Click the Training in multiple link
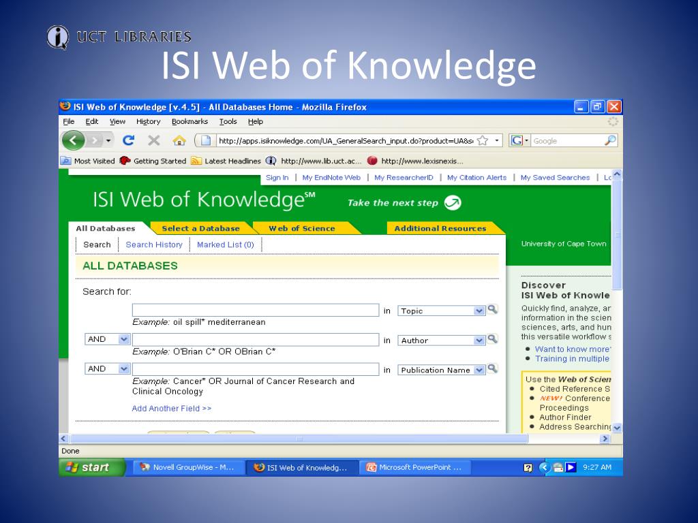 pos(572,358)
